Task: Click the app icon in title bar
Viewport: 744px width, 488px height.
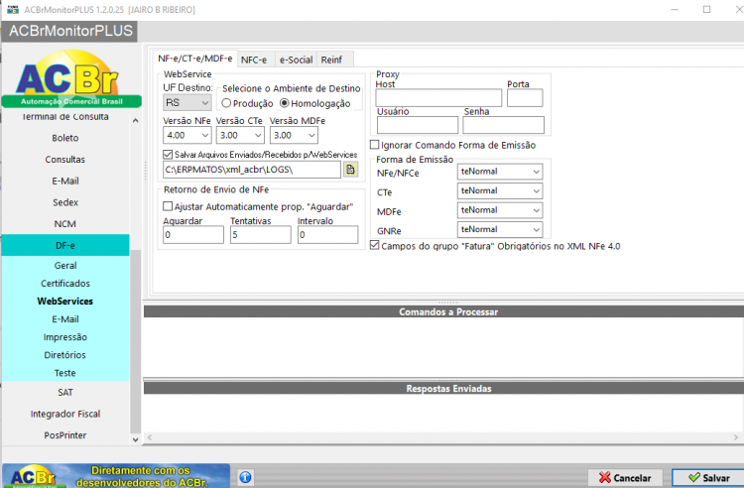Action: tap(13, 9)
